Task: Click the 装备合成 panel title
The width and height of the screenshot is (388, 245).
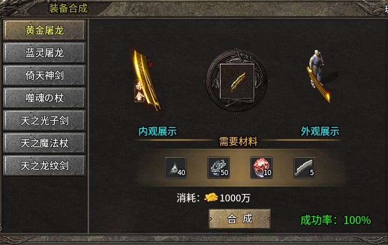Action: (x=68, y=8)
